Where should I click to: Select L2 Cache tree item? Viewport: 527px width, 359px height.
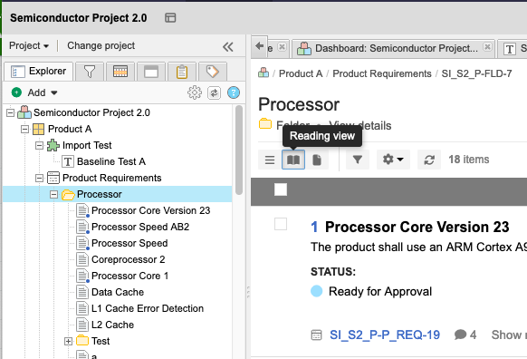point(112,325)
